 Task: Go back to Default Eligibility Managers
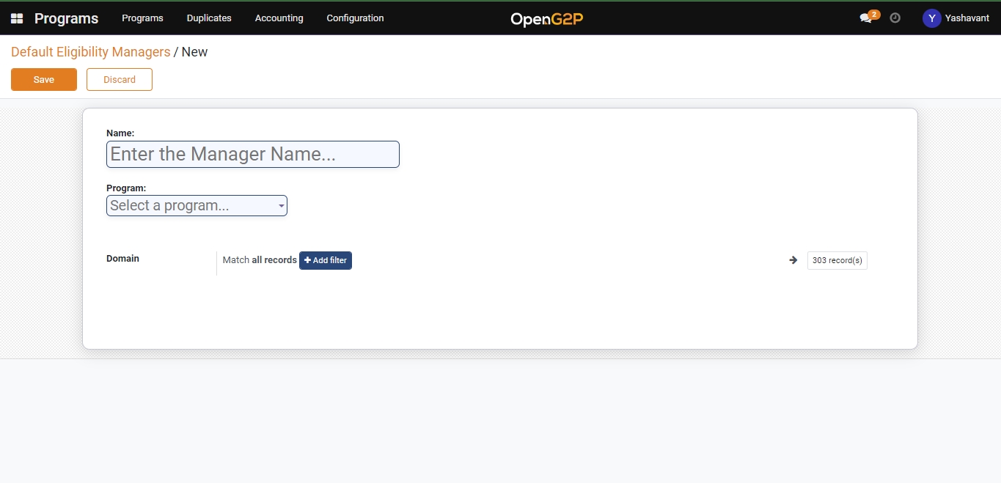(90, 52)
